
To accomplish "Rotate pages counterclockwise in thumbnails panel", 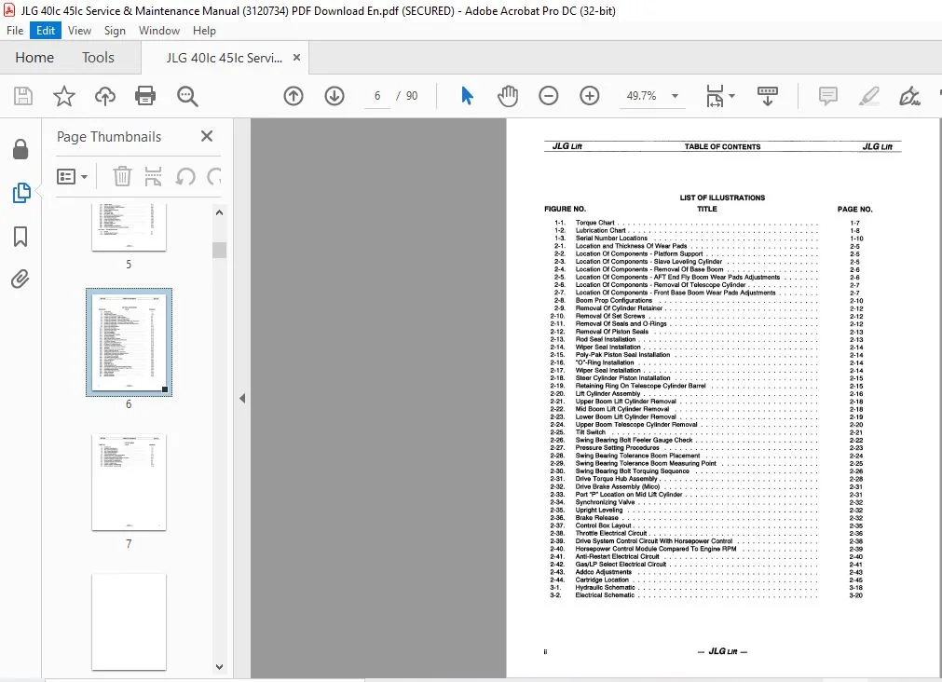I will 185,177.
